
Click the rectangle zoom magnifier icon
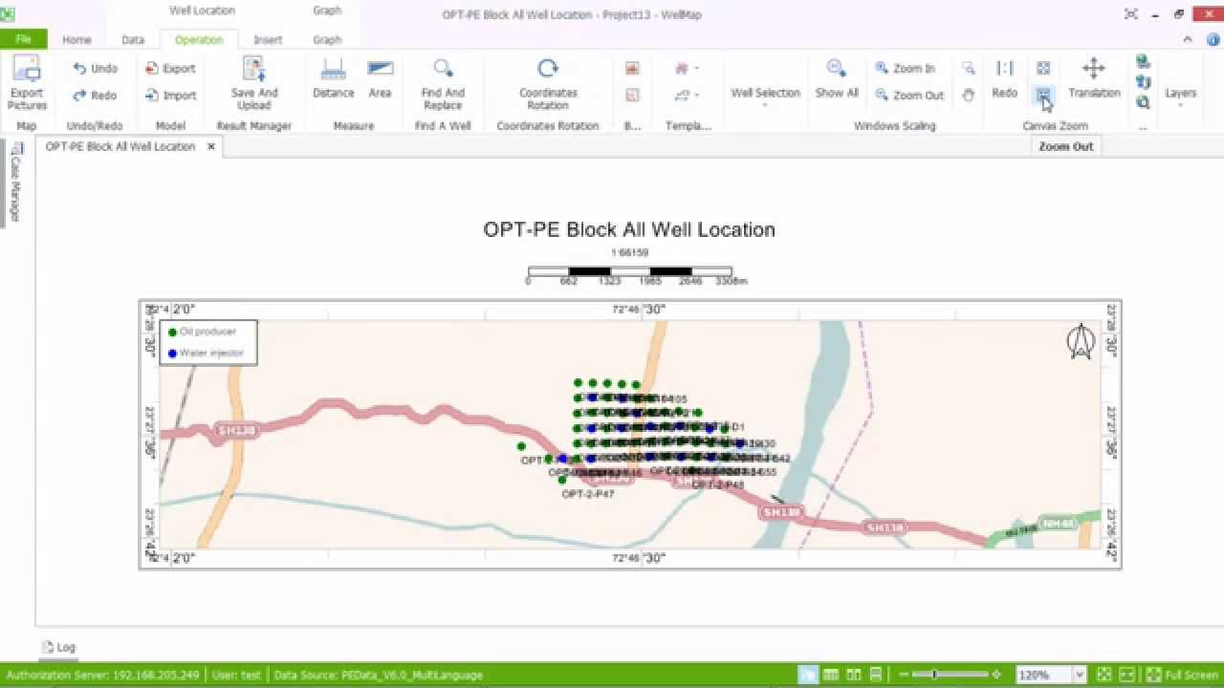(x=969, y=68)
